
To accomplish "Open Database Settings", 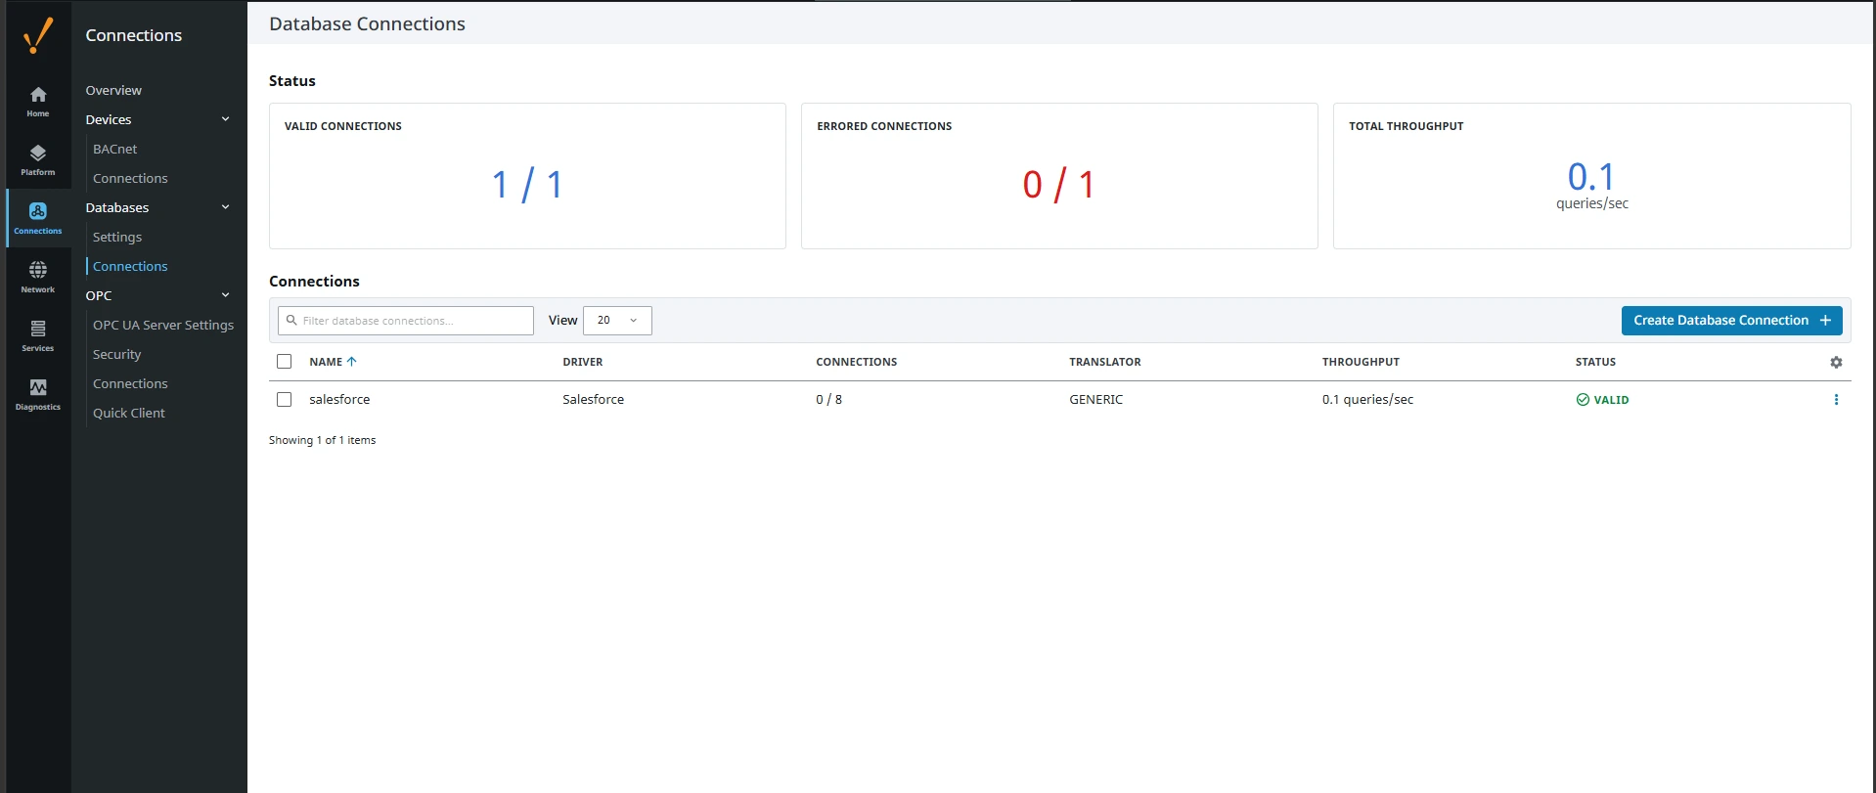I will click(117, 237).
